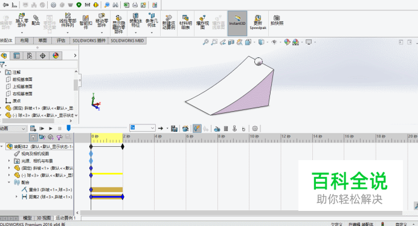Image resolution: width=418 pixels, height=226 pixels.
Task: Click the 3D 视图 bottom tab
Action: (x=43, y=218)
